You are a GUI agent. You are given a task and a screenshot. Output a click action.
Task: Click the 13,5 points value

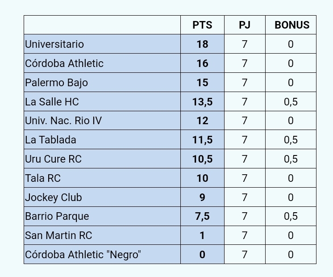pos(202,101)
